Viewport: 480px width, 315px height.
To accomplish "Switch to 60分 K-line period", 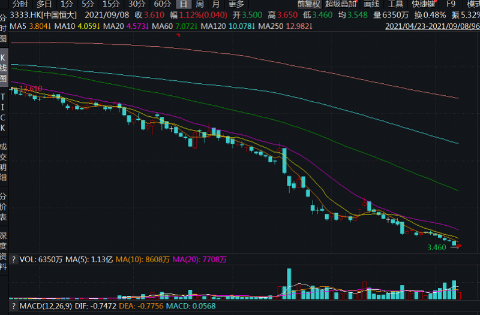I will click(x=162, y=4).
